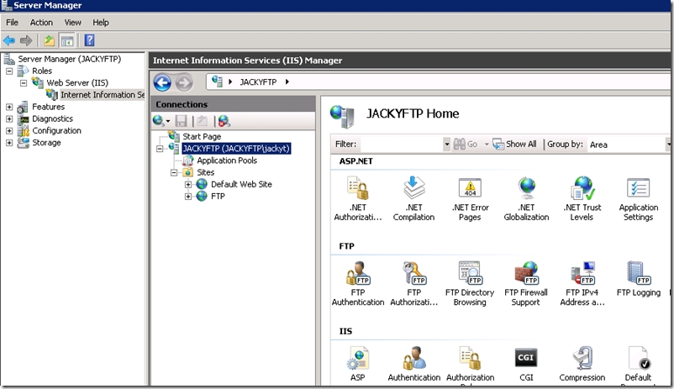This screenshot has width=674, height=389.
Task: Expand the Configuration tree node
Action: point(9,131)
